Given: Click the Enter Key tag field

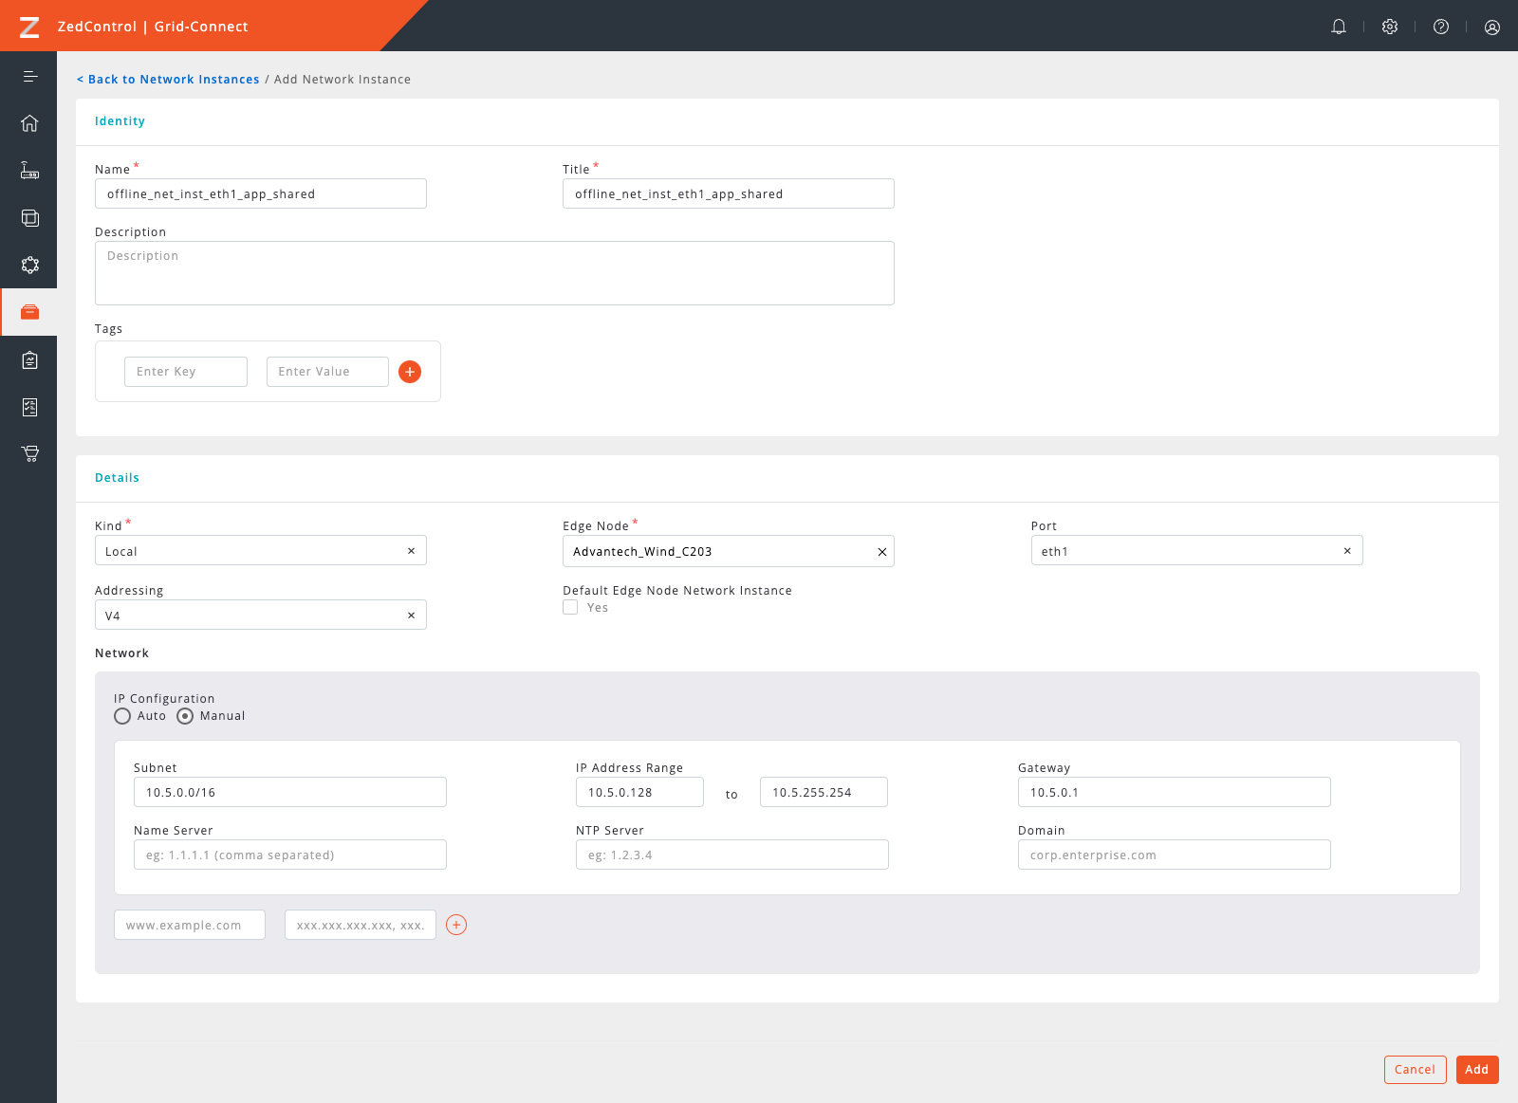Looking at the screenshot, I should point(186,372).
